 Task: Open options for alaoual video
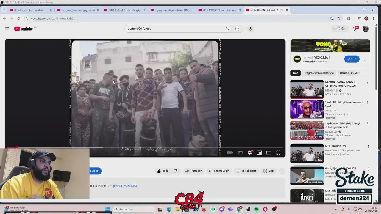tap(368, 124)
